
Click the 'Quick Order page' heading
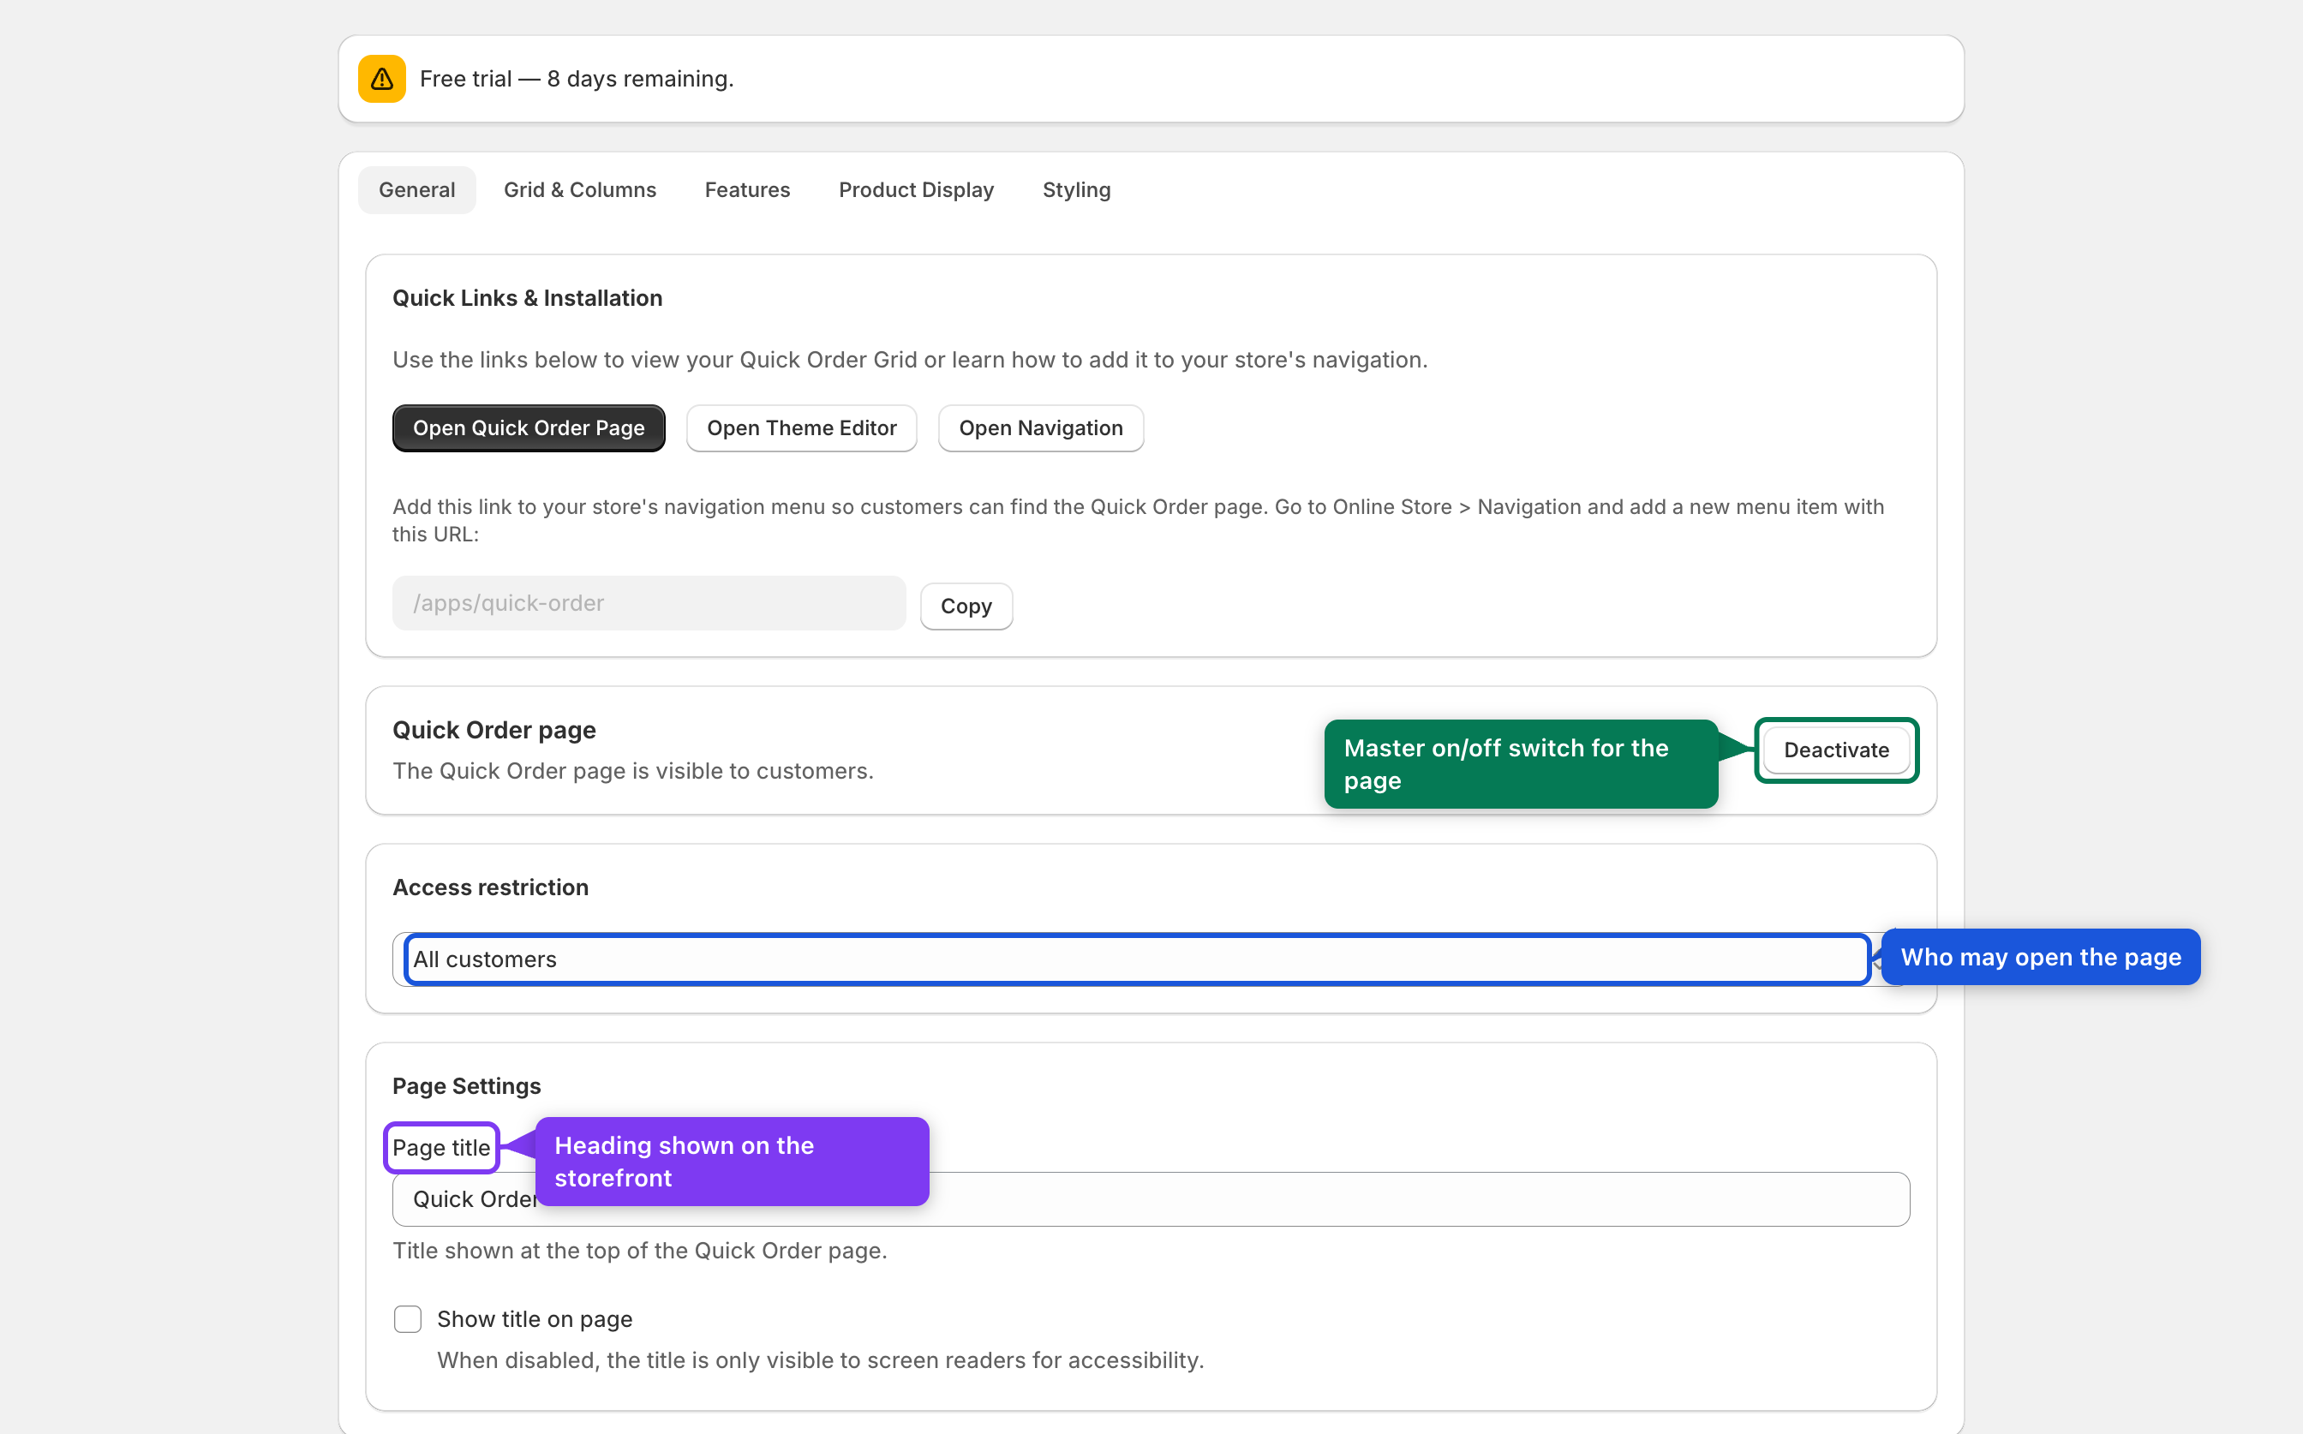(494, 730)
